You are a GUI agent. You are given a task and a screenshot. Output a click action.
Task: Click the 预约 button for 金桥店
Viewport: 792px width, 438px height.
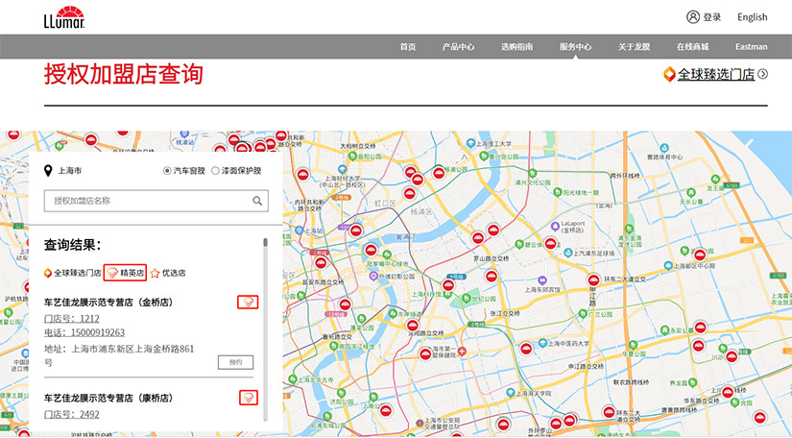(x=236, y=362)
